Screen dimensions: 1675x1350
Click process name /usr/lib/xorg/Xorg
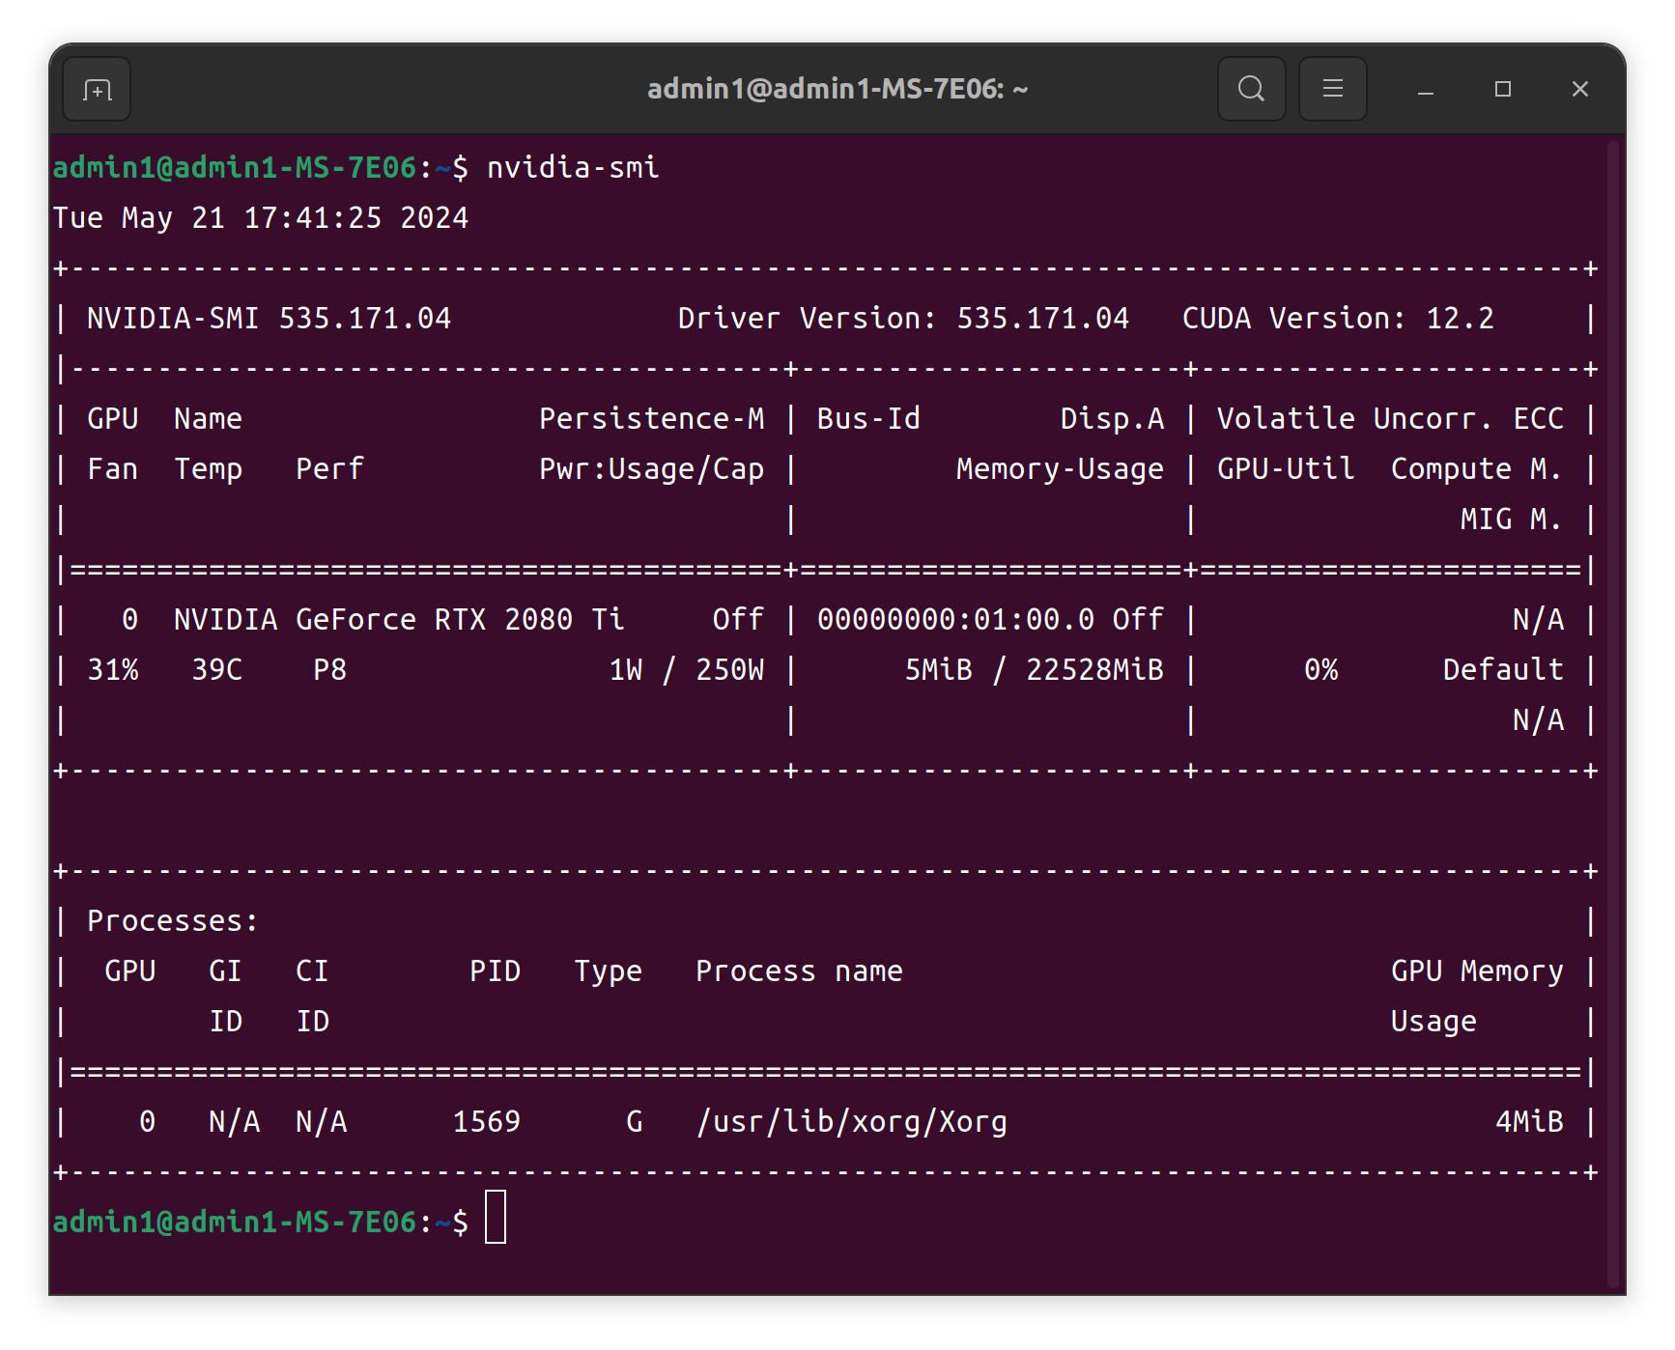pos(851,1122)
